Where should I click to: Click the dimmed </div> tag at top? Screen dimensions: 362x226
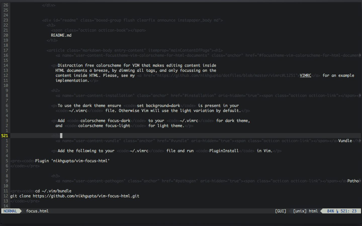49,5
